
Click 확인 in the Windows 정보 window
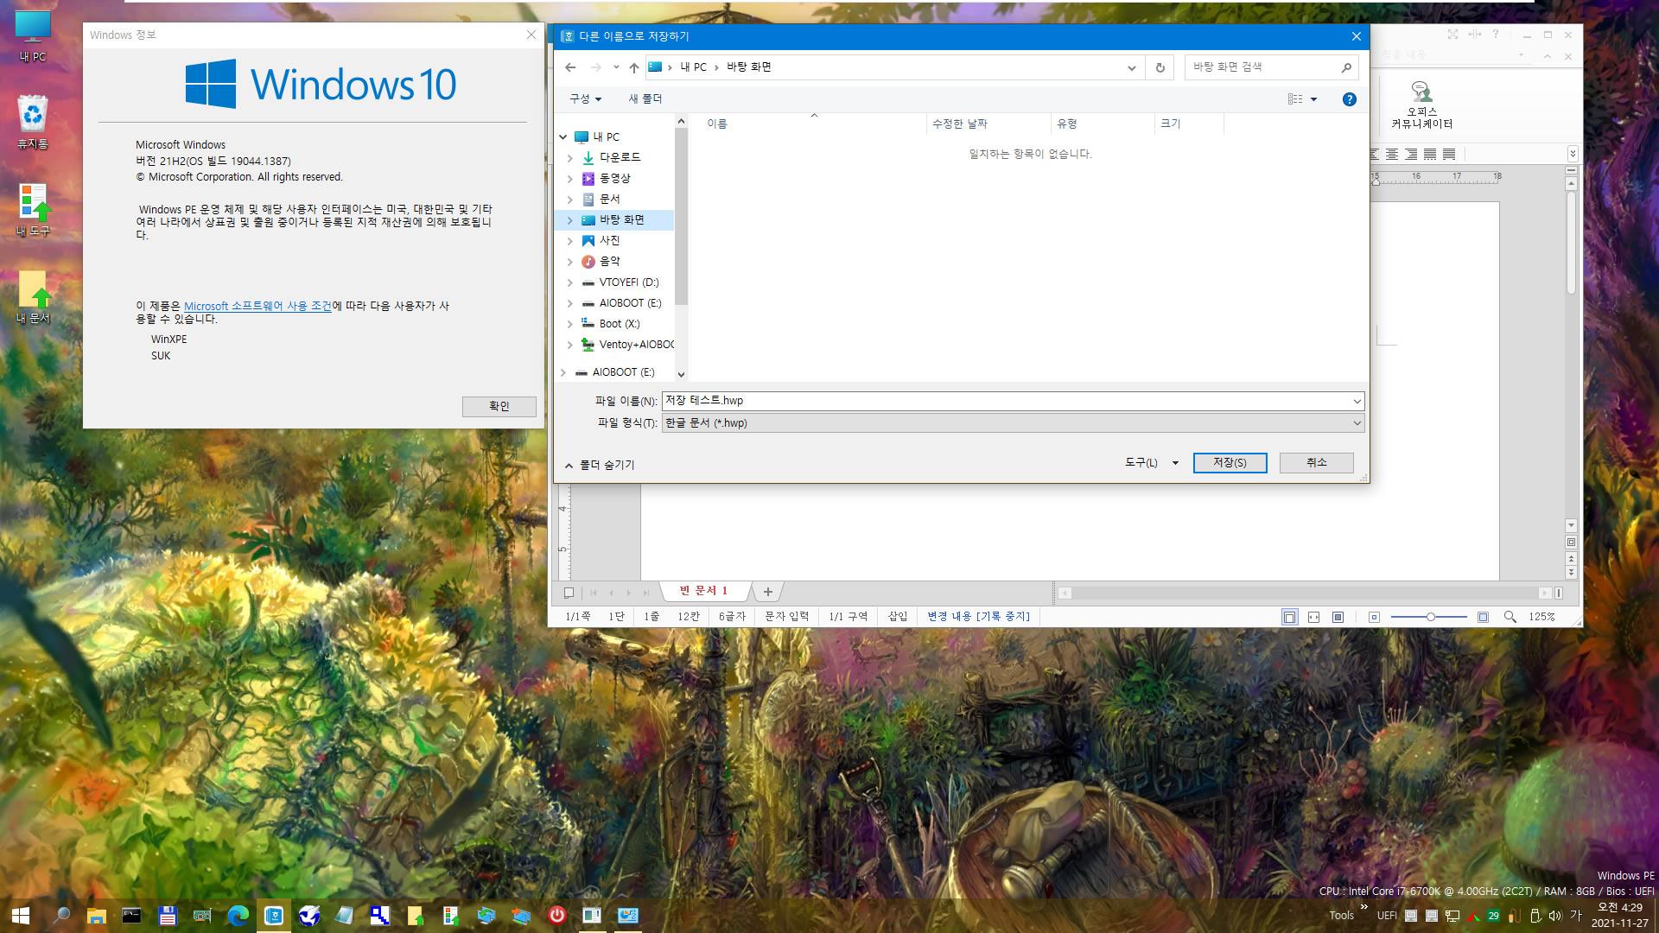(x=499, y=406)
